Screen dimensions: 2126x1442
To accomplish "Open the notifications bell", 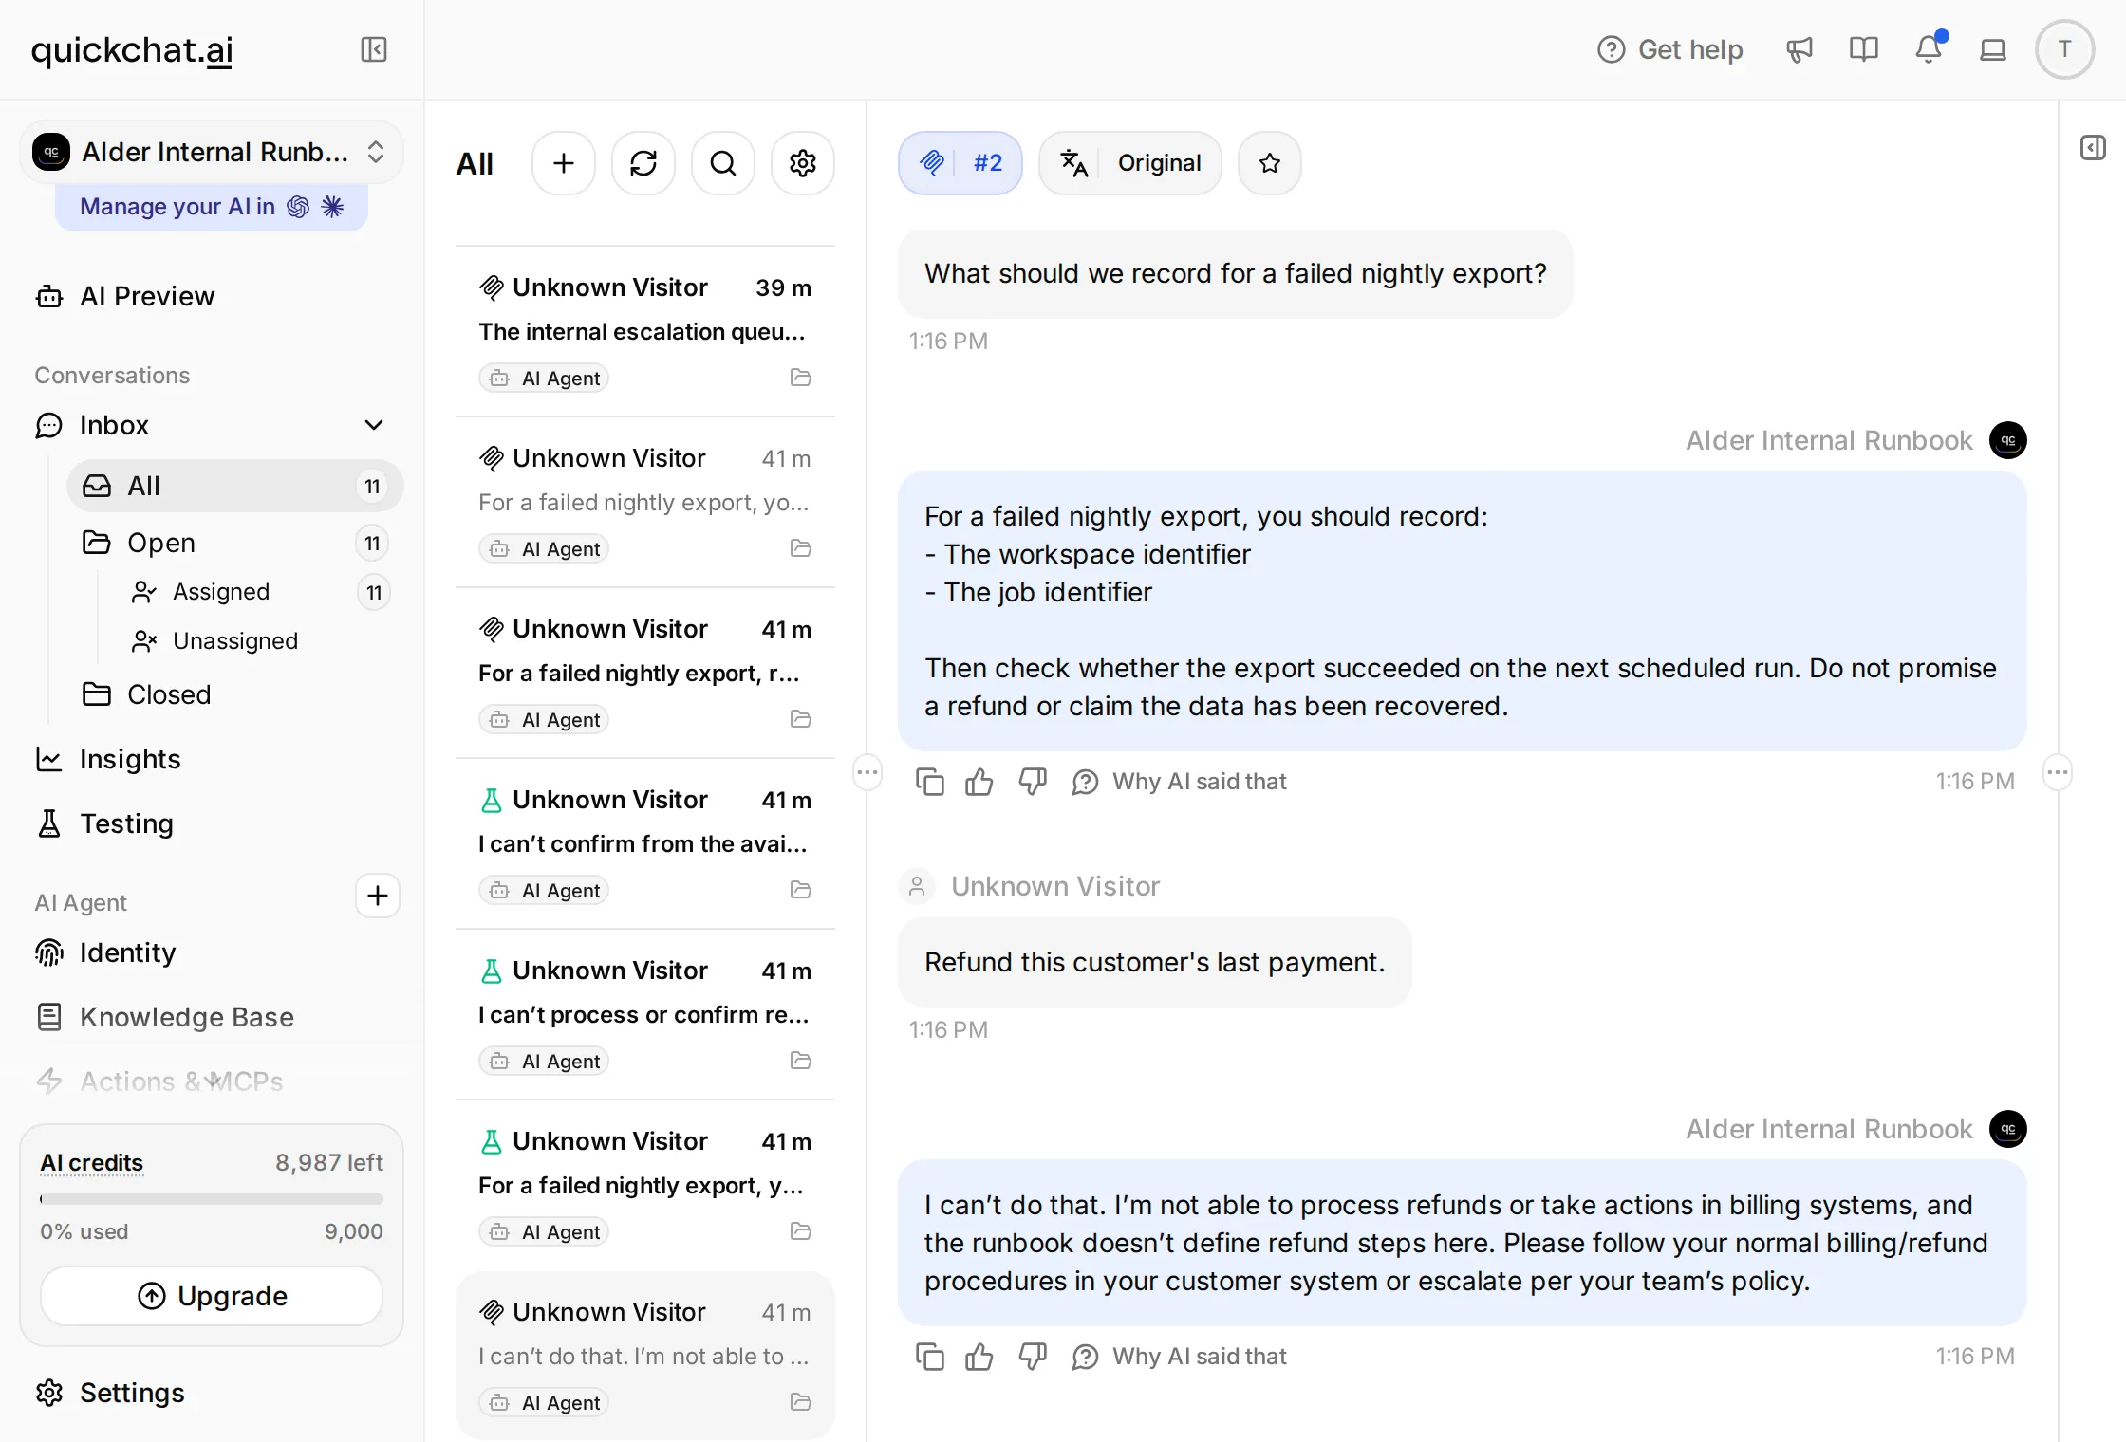I will [x=1929, y=49].
